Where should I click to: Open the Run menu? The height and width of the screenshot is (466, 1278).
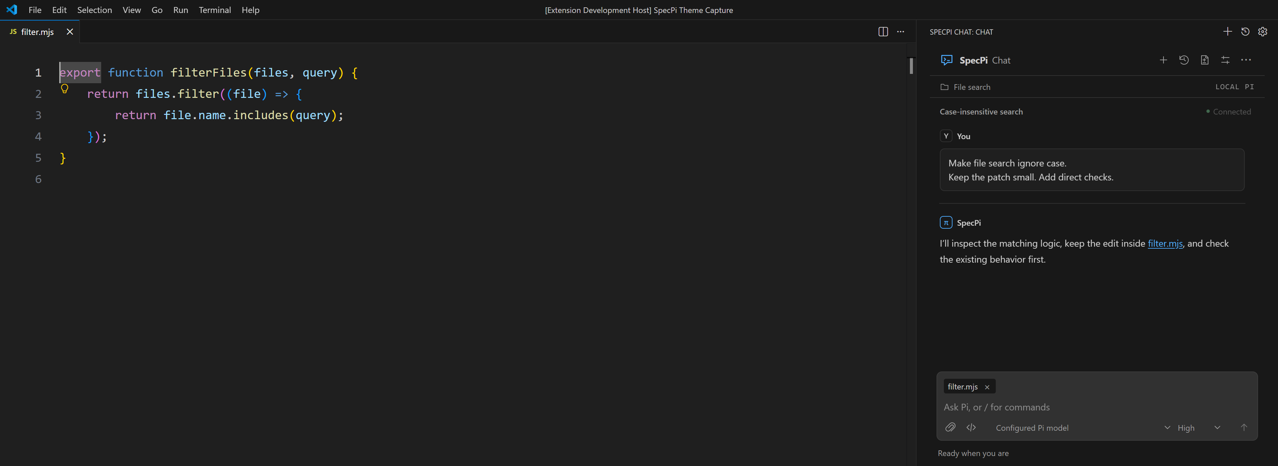[181, 10]
